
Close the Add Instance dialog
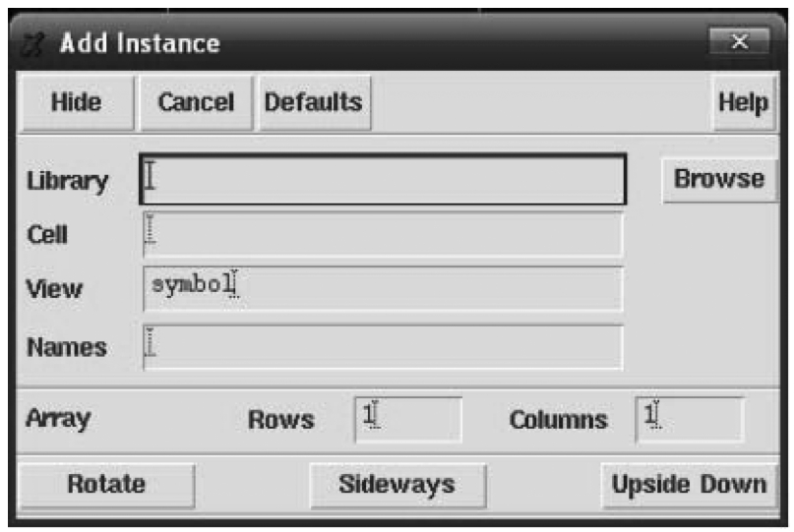click(x=740, y=41)
